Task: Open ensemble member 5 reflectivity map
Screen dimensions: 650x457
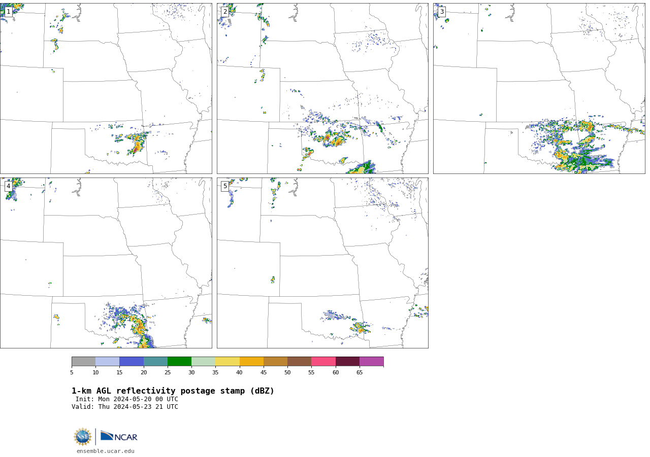Action: [322, 263]
